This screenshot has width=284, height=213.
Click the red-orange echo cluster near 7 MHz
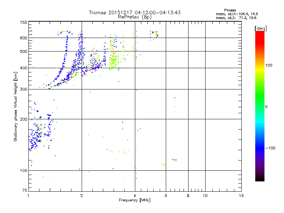tap(174, 160)
